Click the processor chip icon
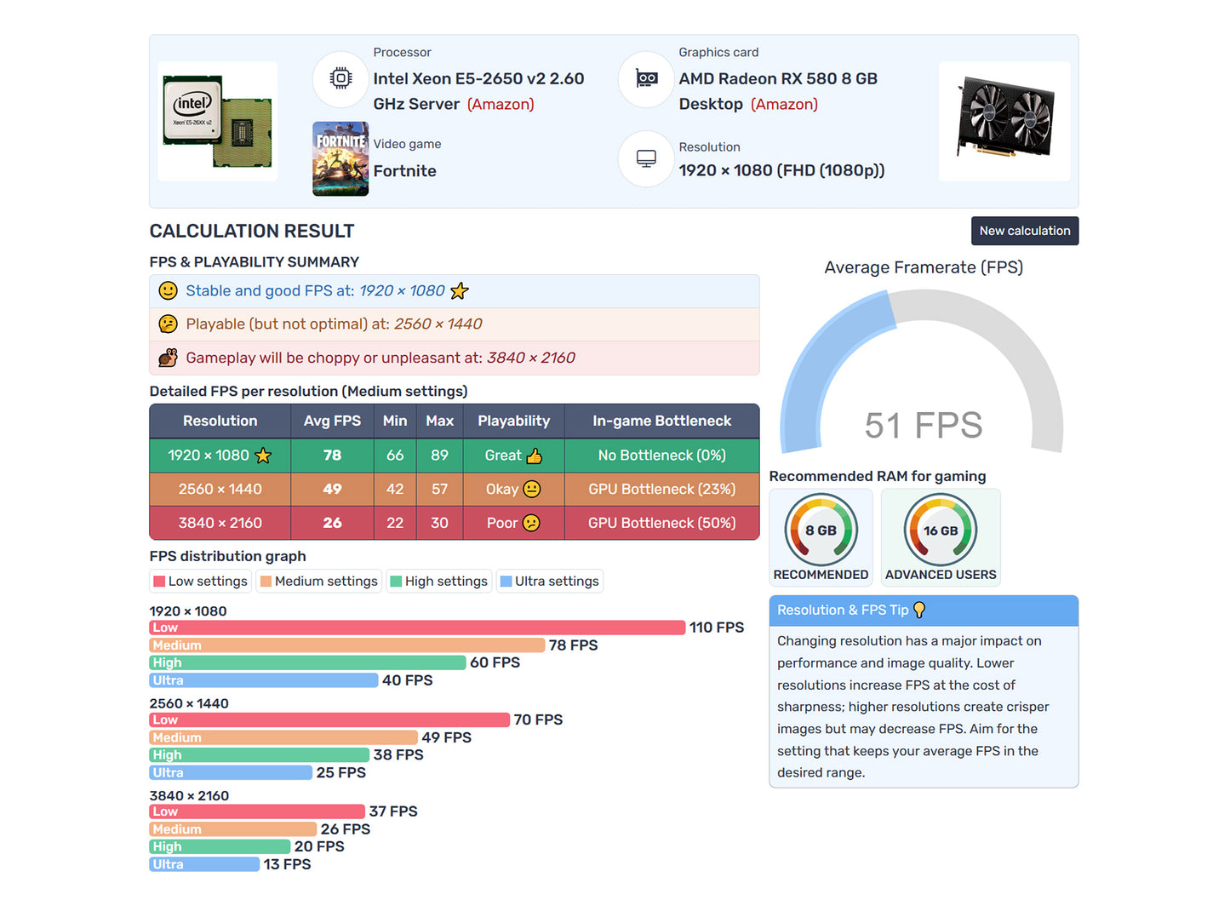Screen dimensions: 1230x923 [340, 79]
